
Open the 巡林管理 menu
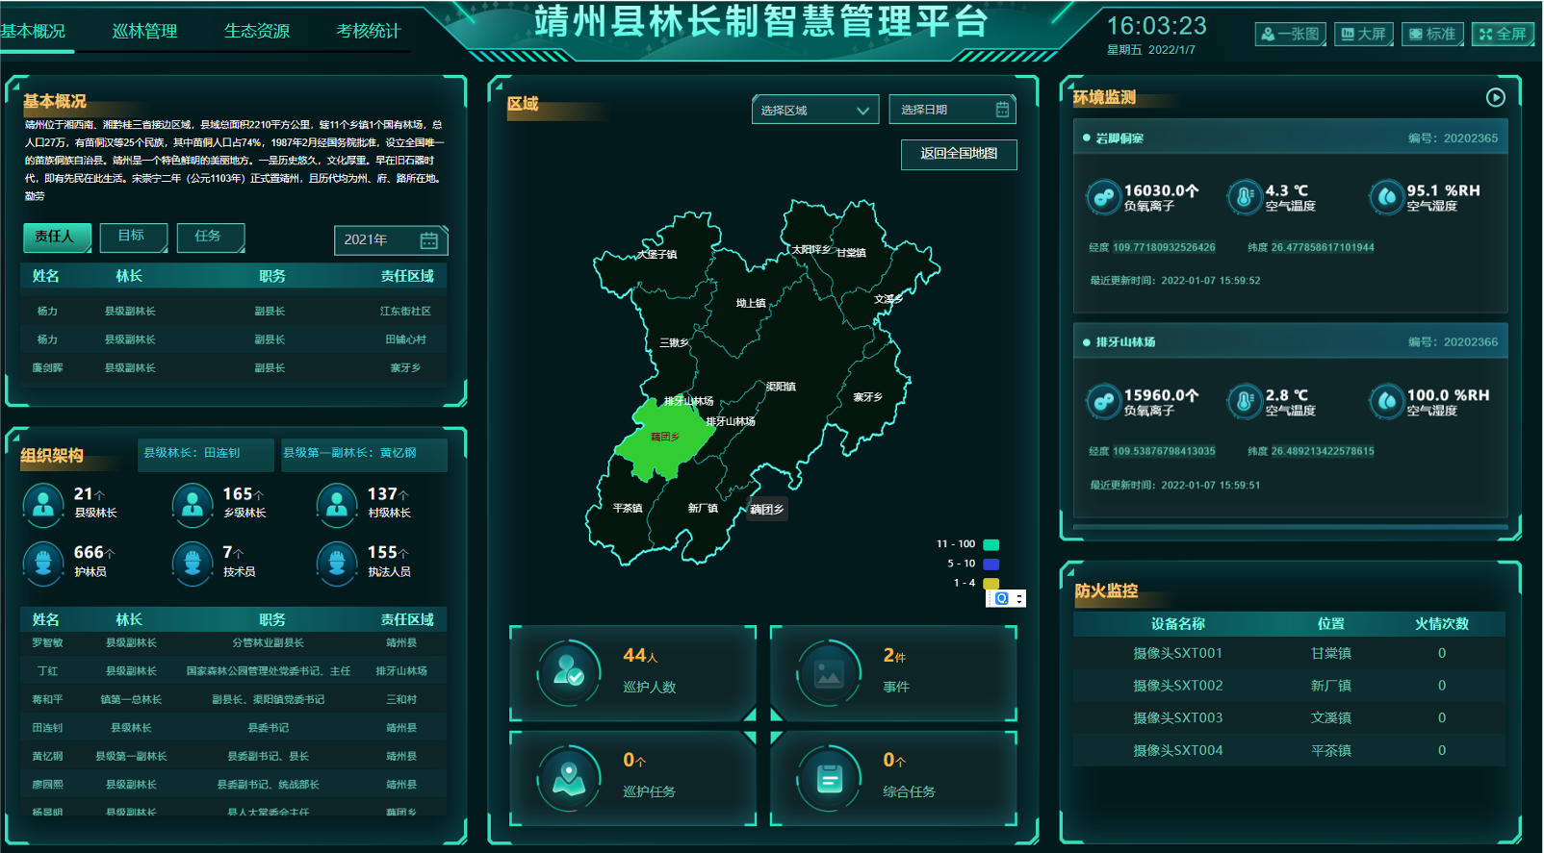pos(144,31)
